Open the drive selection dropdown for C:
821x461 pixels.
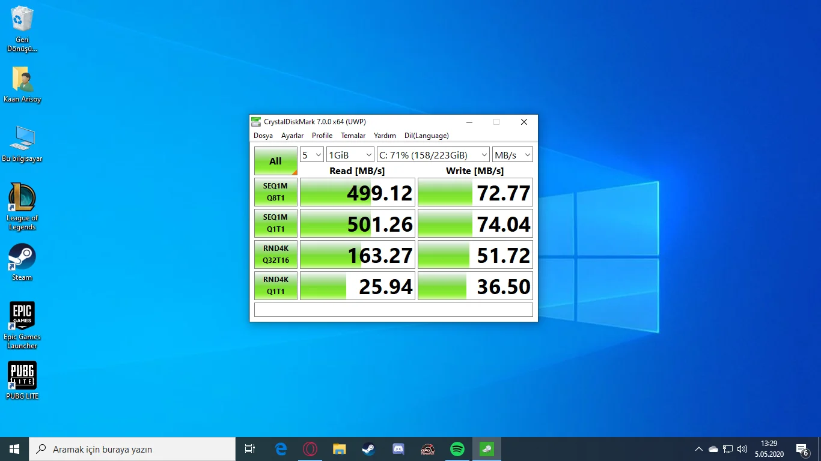(x=433, y=155)
